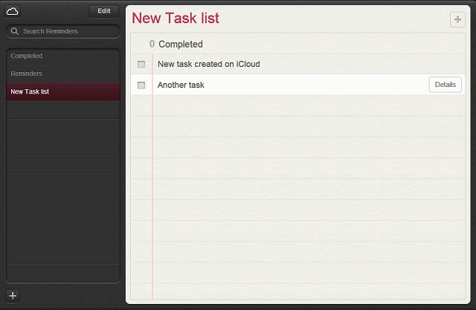
Task: Click the magnifying glass search icon
Action: click(15, 31)
